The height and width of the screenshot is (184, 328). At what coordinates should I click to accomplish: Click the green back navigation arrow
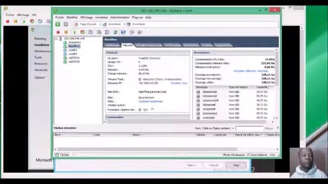pyautogui.click(x=58, y=24)
